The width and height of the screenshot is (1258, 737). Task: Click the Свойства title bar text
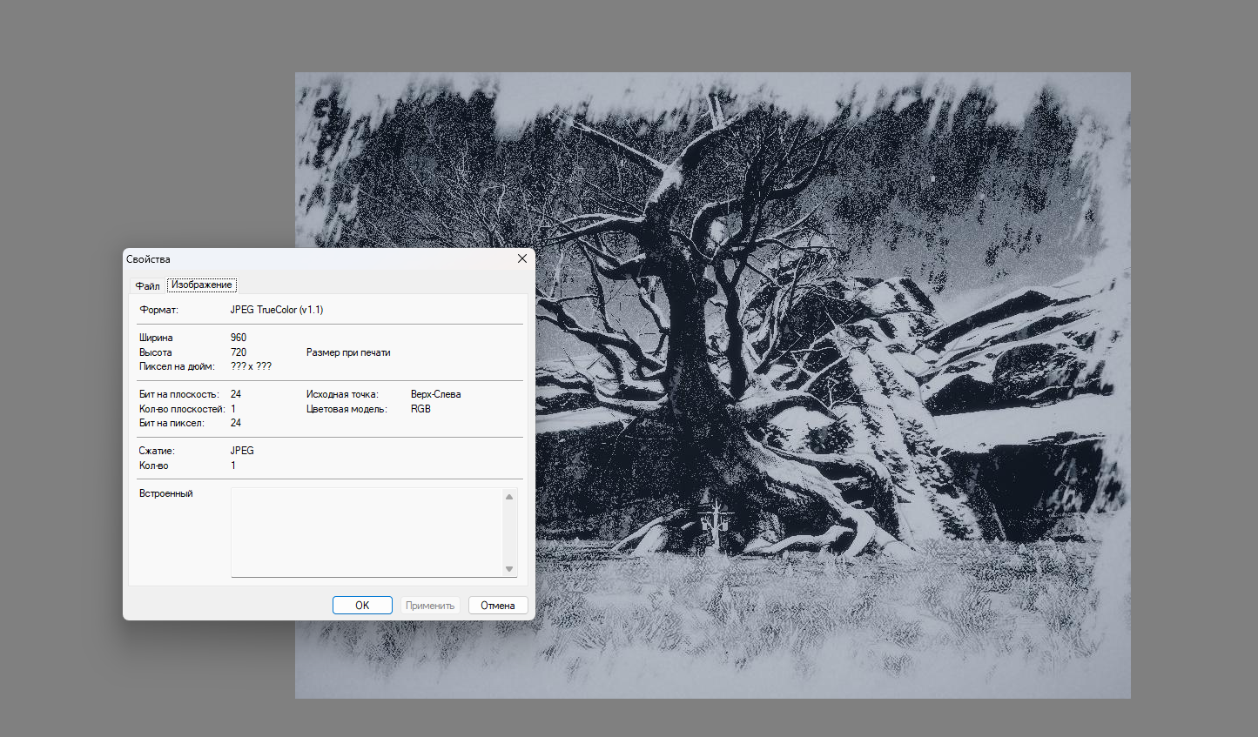click(x=149, y=259)
